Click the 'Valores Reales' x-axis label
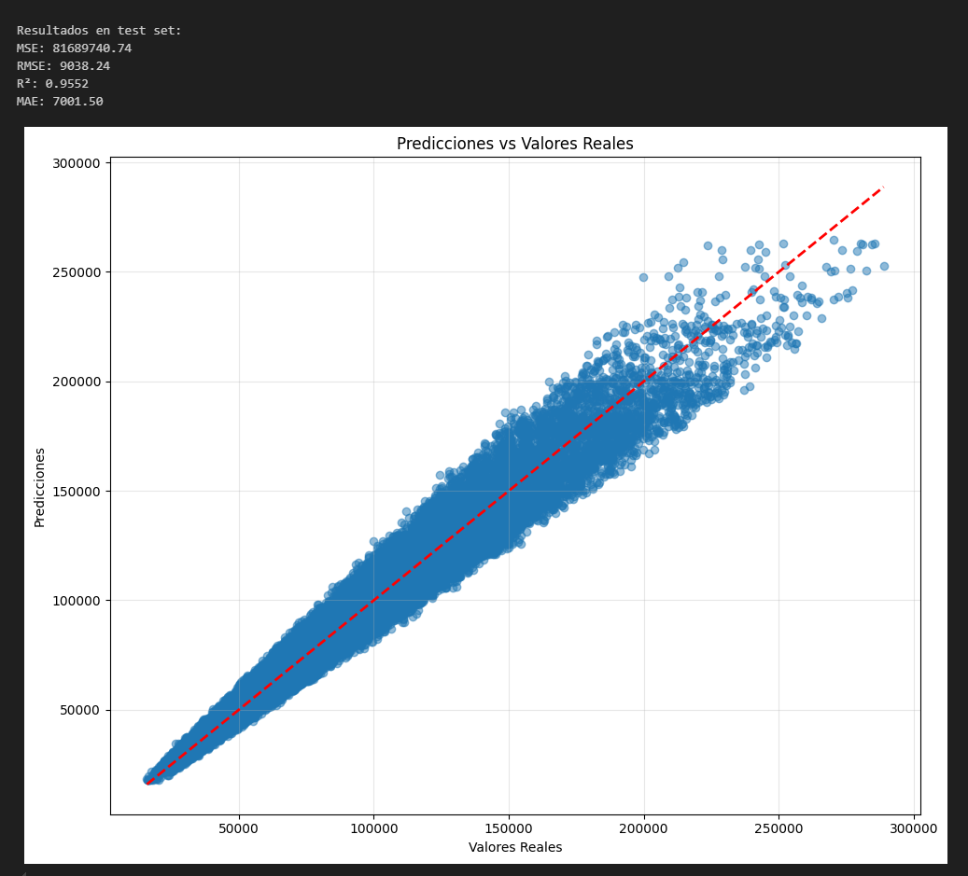This screenshot has height=876, width=968. tap(514, 847)
